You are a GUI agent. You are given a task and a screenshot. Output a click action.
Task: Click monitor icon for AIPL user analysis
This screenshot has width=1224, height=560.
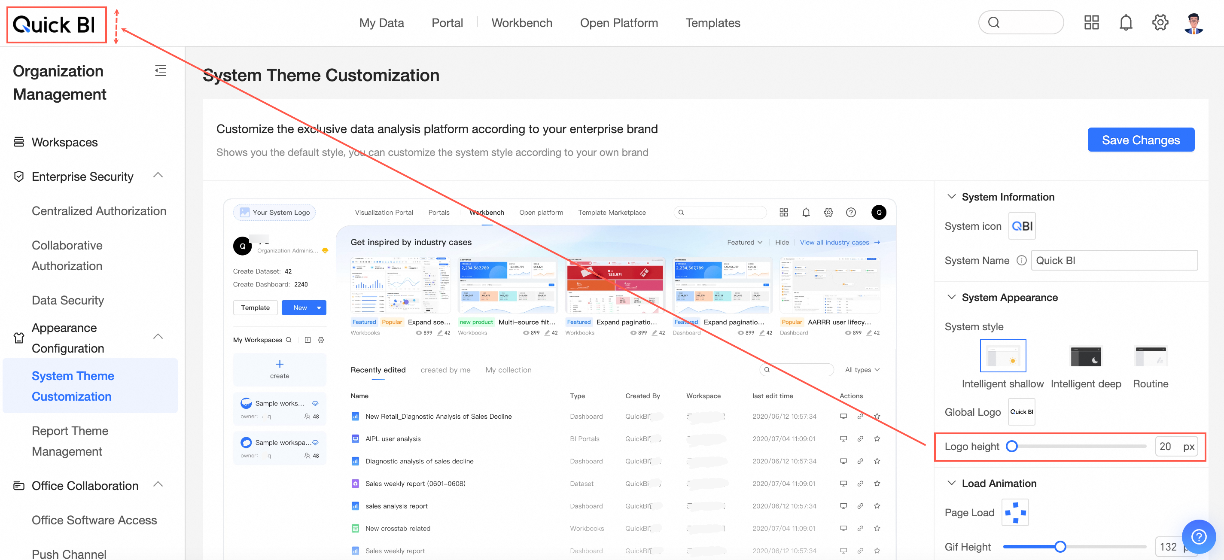[843, 438]
